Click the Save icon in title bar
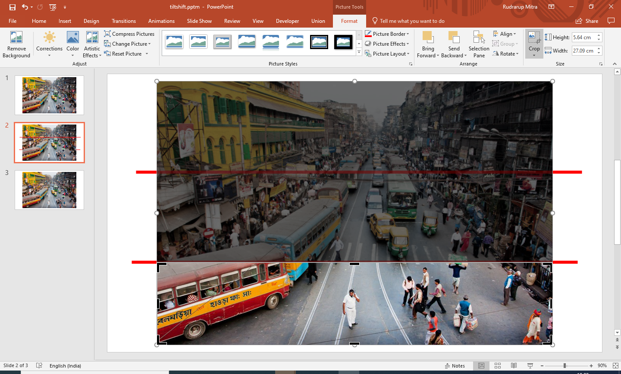 [x=13, y=7]
